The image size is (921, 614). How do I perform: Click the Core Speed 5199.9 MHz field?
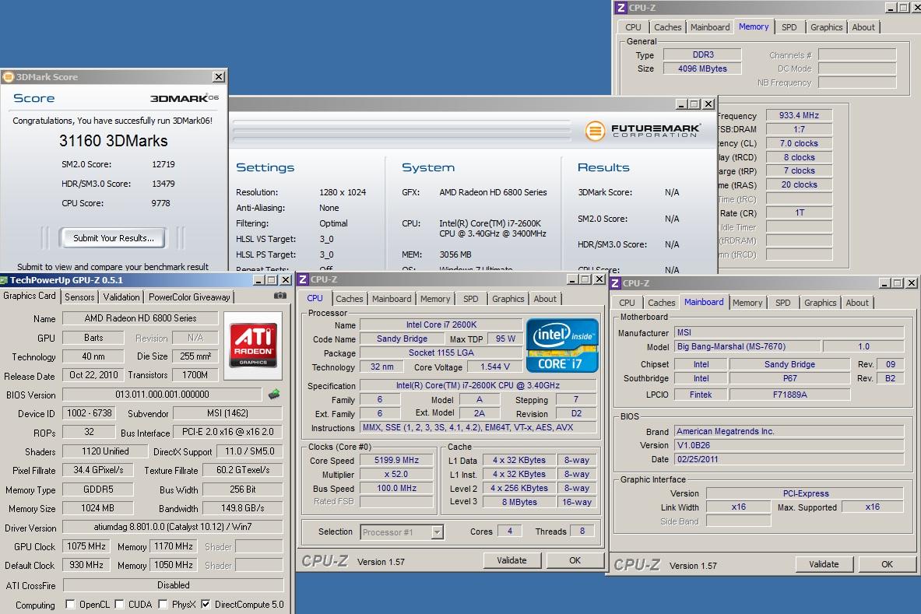pos(396,460)
